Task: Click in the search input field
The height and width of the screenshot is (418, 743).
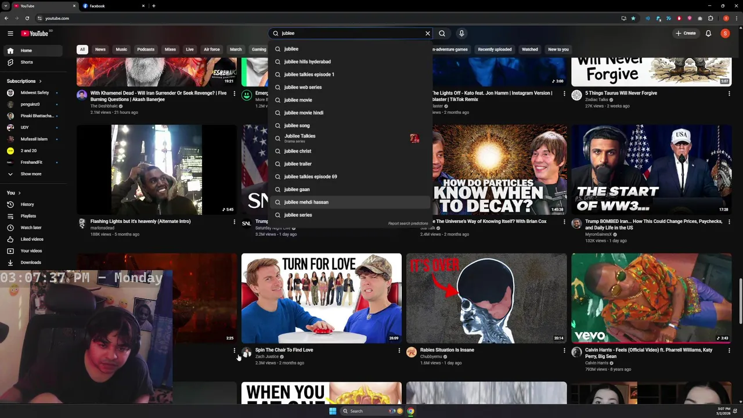Action: click(x=351, y=34)
